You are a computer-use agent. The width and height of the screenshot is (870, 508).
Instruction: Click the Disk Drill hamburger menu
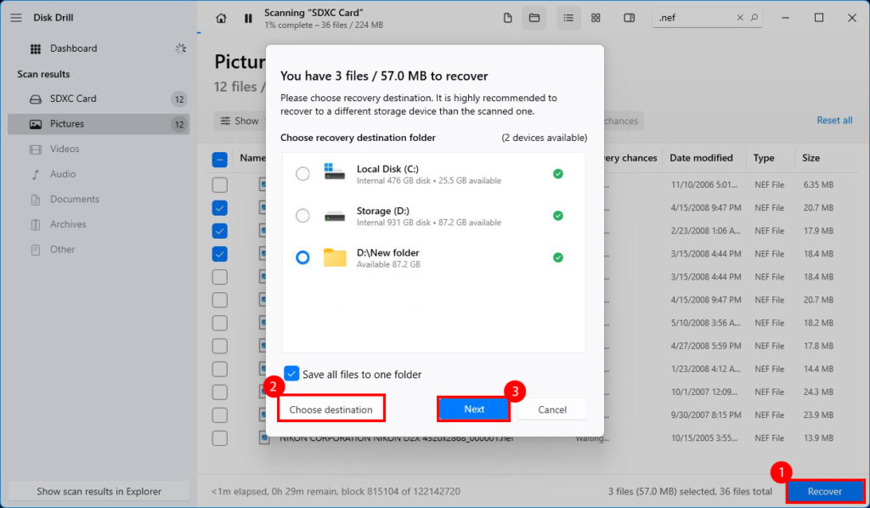(x=15, y=17)
